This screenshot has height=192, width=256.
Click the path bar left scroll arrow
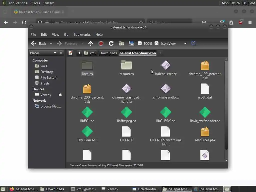[79, 53]
